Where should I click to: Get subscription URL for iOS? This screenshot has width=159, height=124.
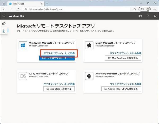(59, 84)
